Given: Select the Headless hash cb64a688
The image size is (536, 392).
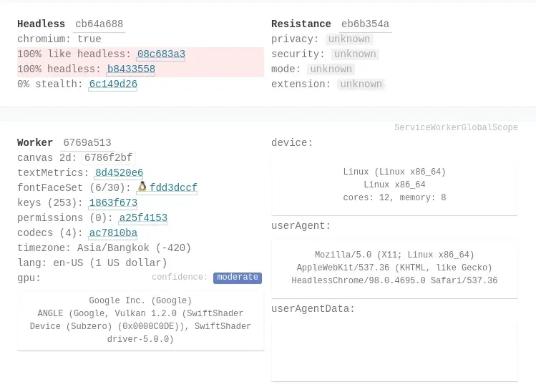Looking at the screenshot, I should tap(99, 24).
